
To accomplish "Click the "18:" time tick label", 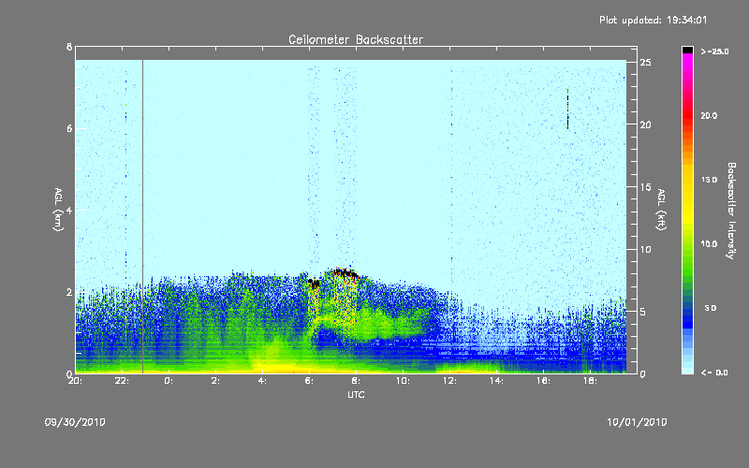I will point(590,381).
